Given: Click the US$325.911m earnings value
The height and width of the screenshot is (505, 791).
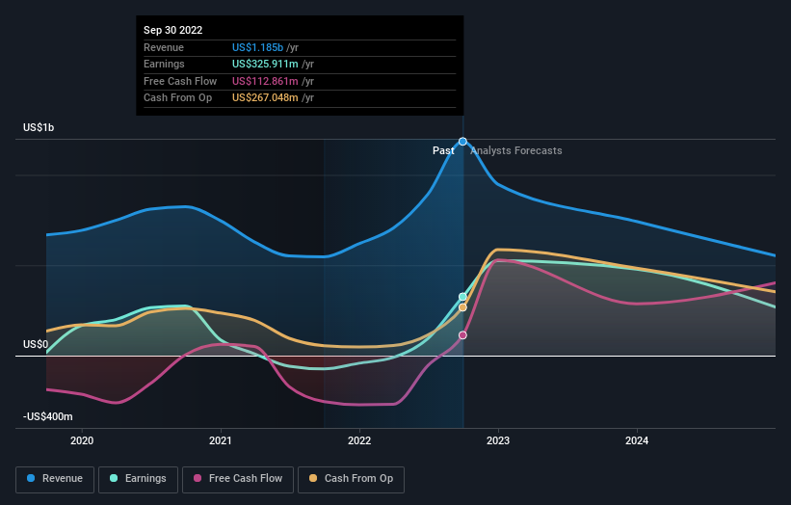Looking at the screenshot, I should click(265, 64).
